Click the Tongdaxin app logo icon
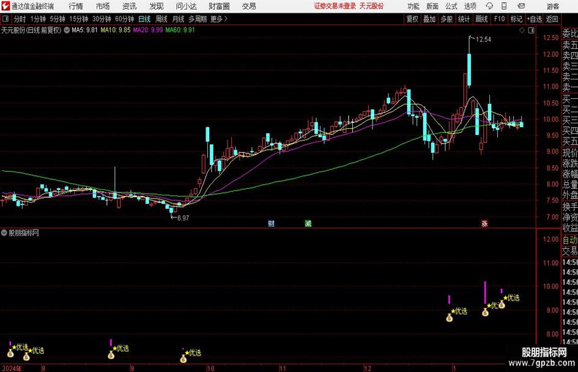The width and height of the screenshot is (578, 372). click(5, 6)
